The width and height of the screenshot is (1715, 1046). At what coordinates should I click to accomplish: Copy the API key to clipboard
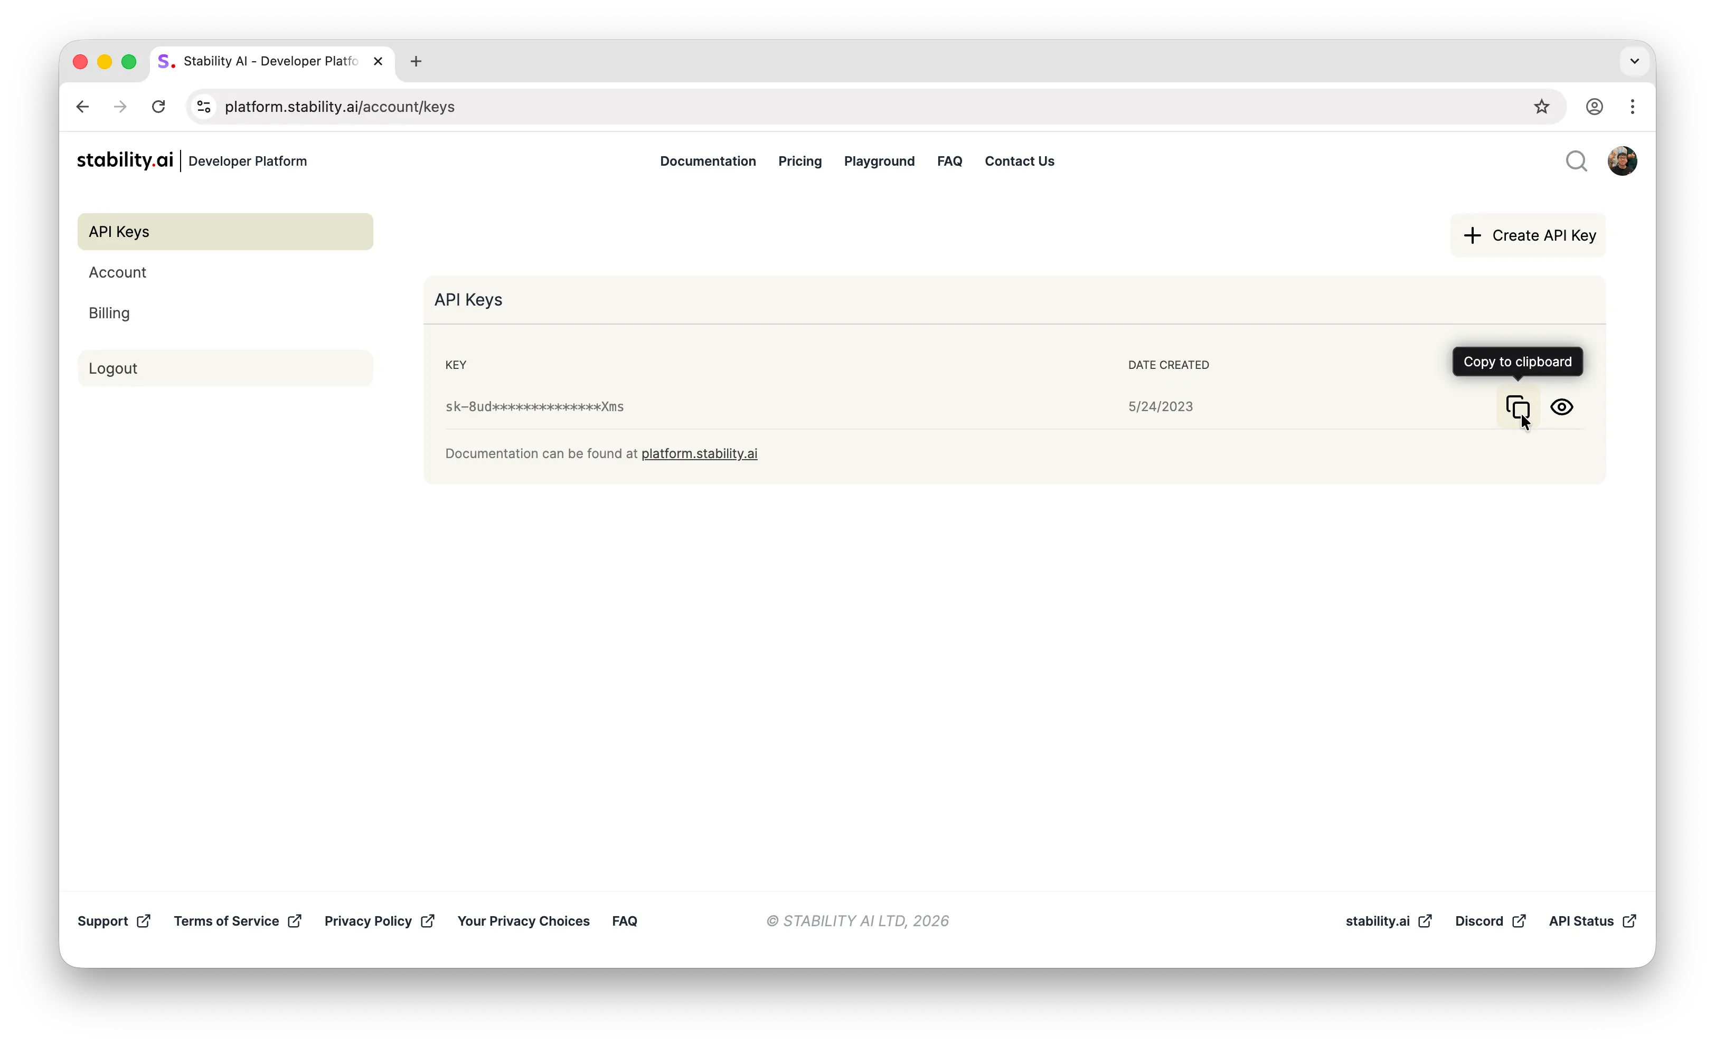tap(1518, 407)
